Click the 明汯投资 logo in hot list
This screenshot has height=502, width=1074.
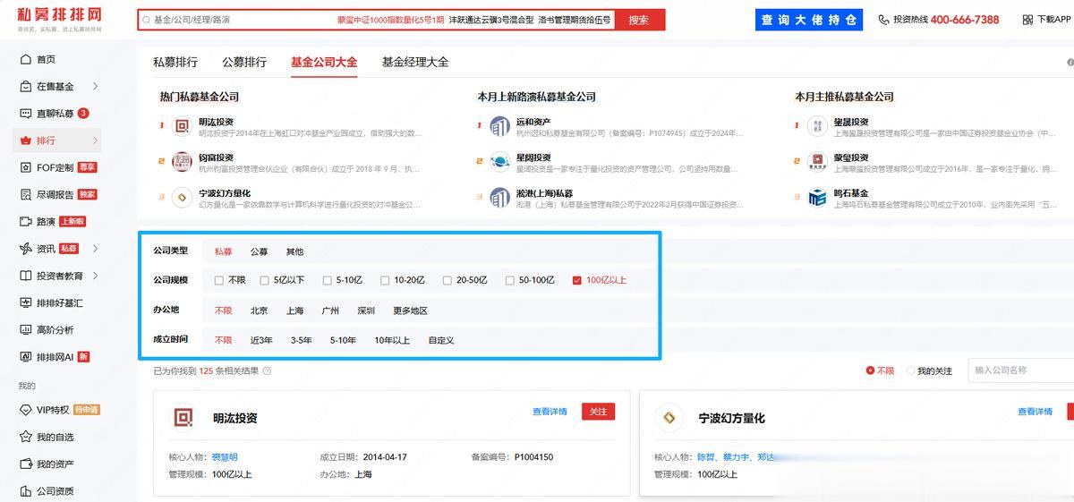[182, 127]
